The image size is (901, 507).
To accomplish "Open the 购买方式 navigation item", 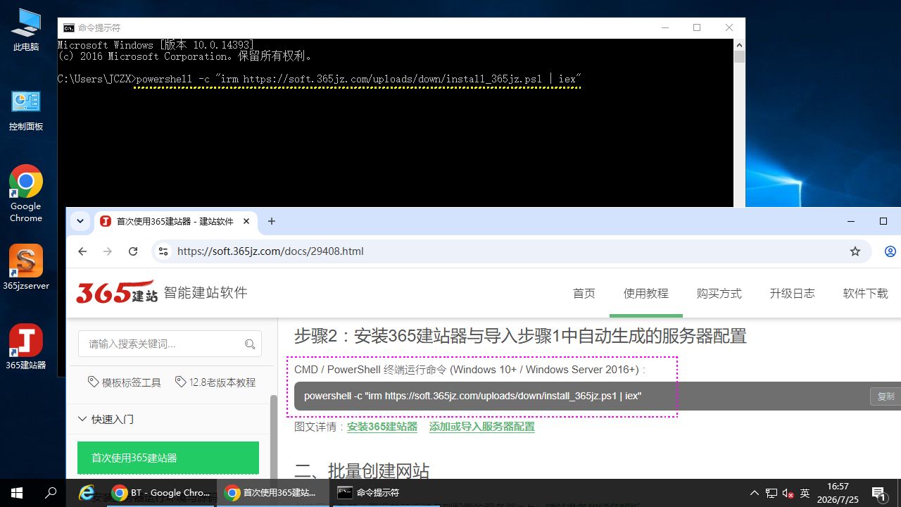I will tap(719, 293).
